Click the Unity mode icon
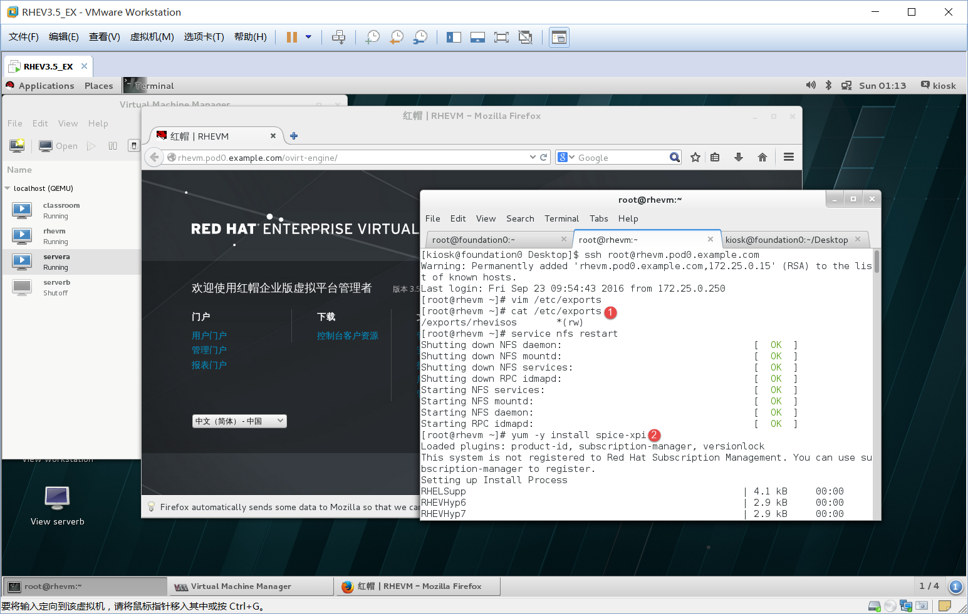 pyautogui.click(x=526, y=37)
